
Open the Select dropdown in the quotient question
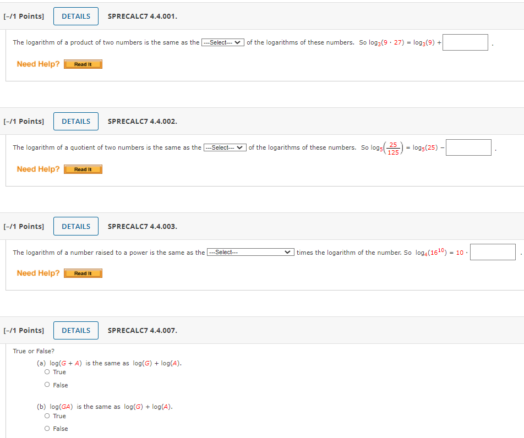[x=225, y=148]
